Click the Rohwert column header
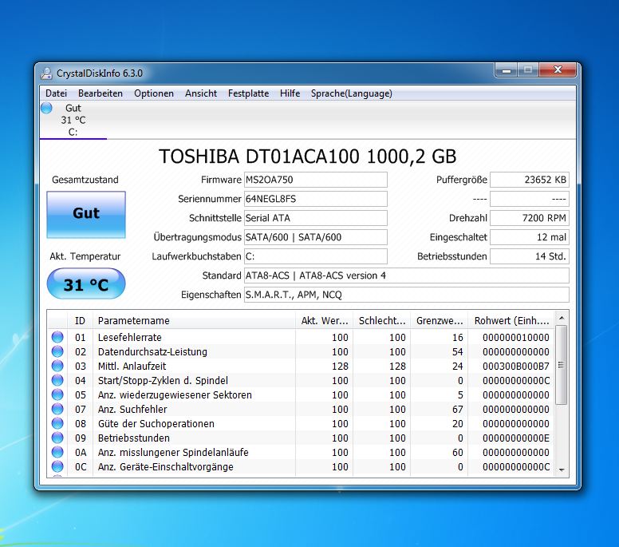Screen dimensions: 619x547 click(511, 320)
